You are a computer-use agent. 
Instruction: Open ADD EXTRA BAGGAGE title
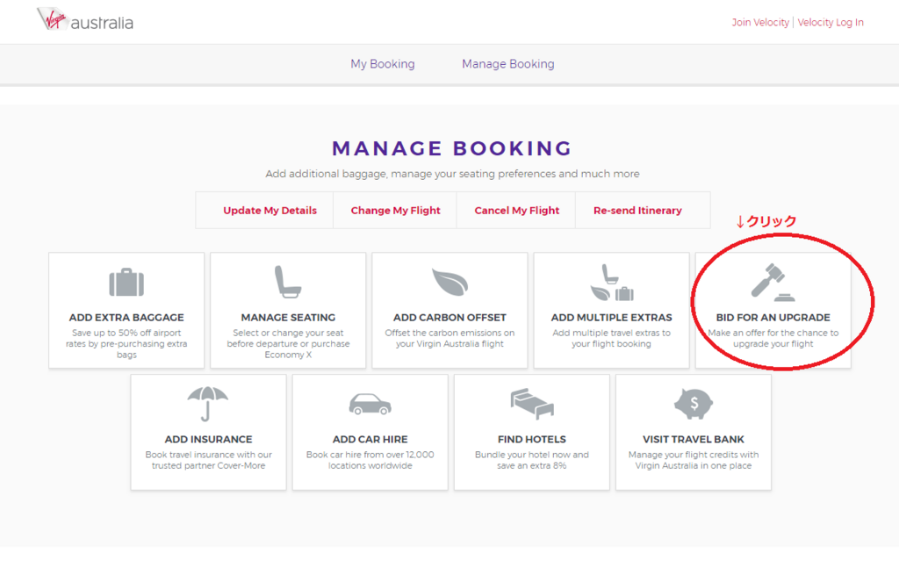pyautogui.click(x=126, y=317)
